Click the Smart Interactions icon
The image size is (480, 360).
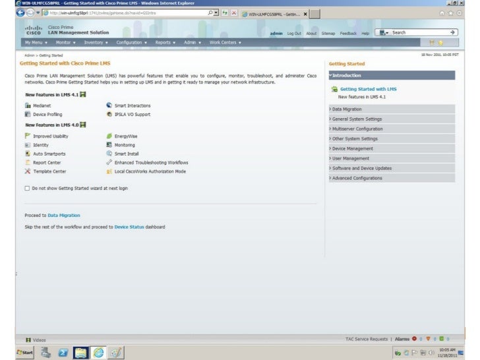click(x=109, y=105)
